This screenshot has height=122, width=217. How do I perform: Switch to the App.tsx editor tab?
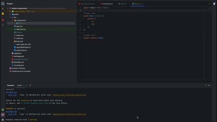[x=123, y=4]
